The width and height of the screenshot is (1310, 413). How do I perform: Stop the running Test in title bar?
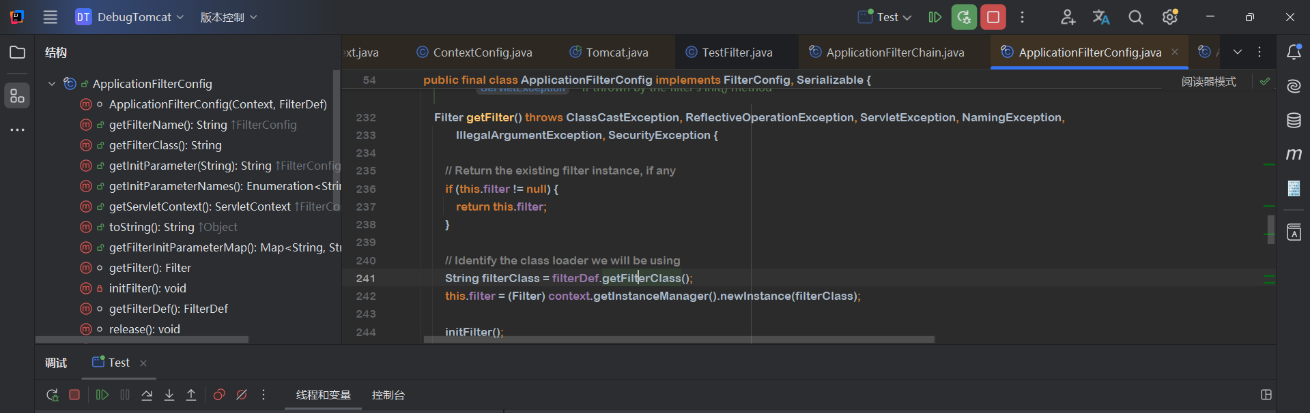993,18
